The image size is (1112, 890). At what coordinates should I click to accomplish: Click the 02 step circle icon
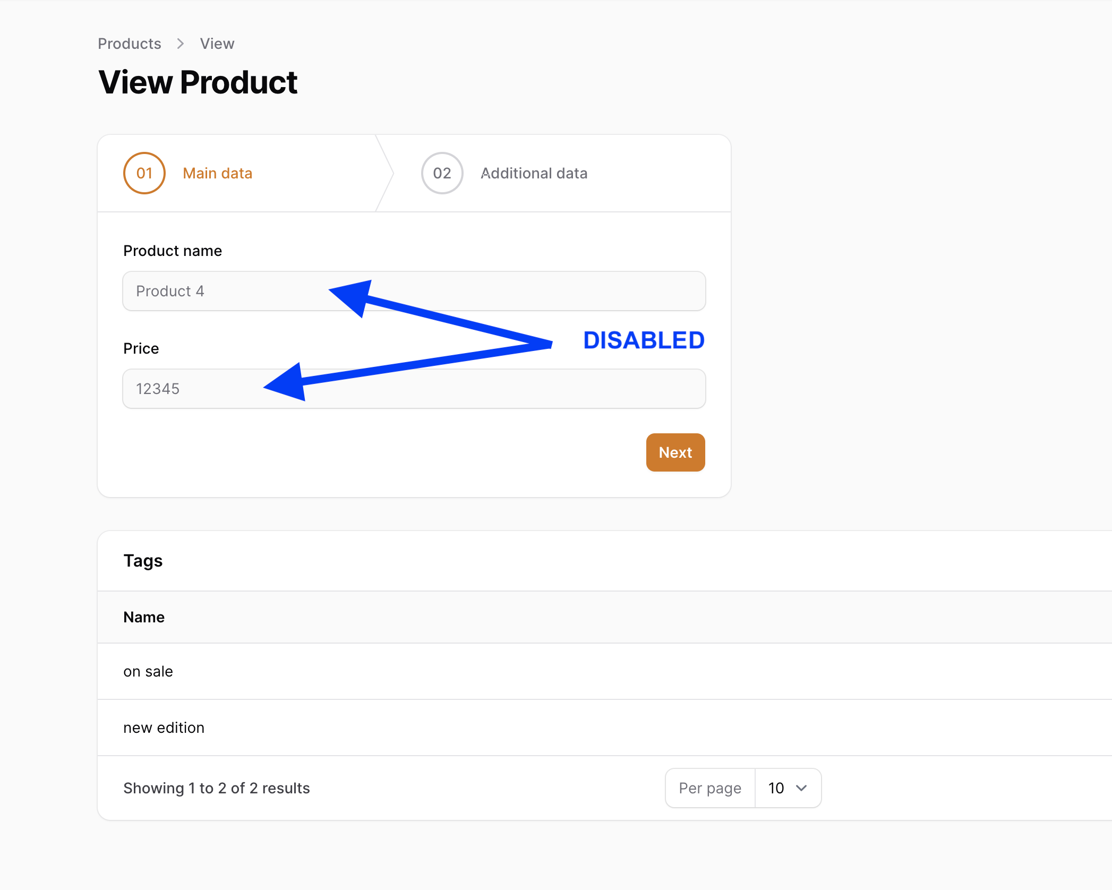pyautogui.click(x=442, y=173)
